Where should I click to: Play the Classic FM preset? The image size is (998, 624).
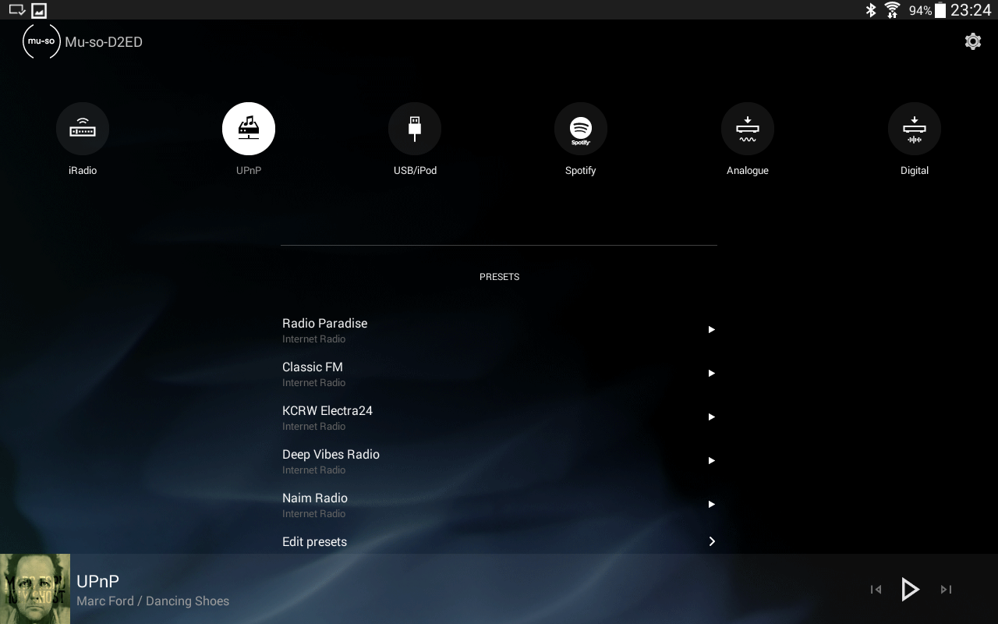(x=711, y=373)
